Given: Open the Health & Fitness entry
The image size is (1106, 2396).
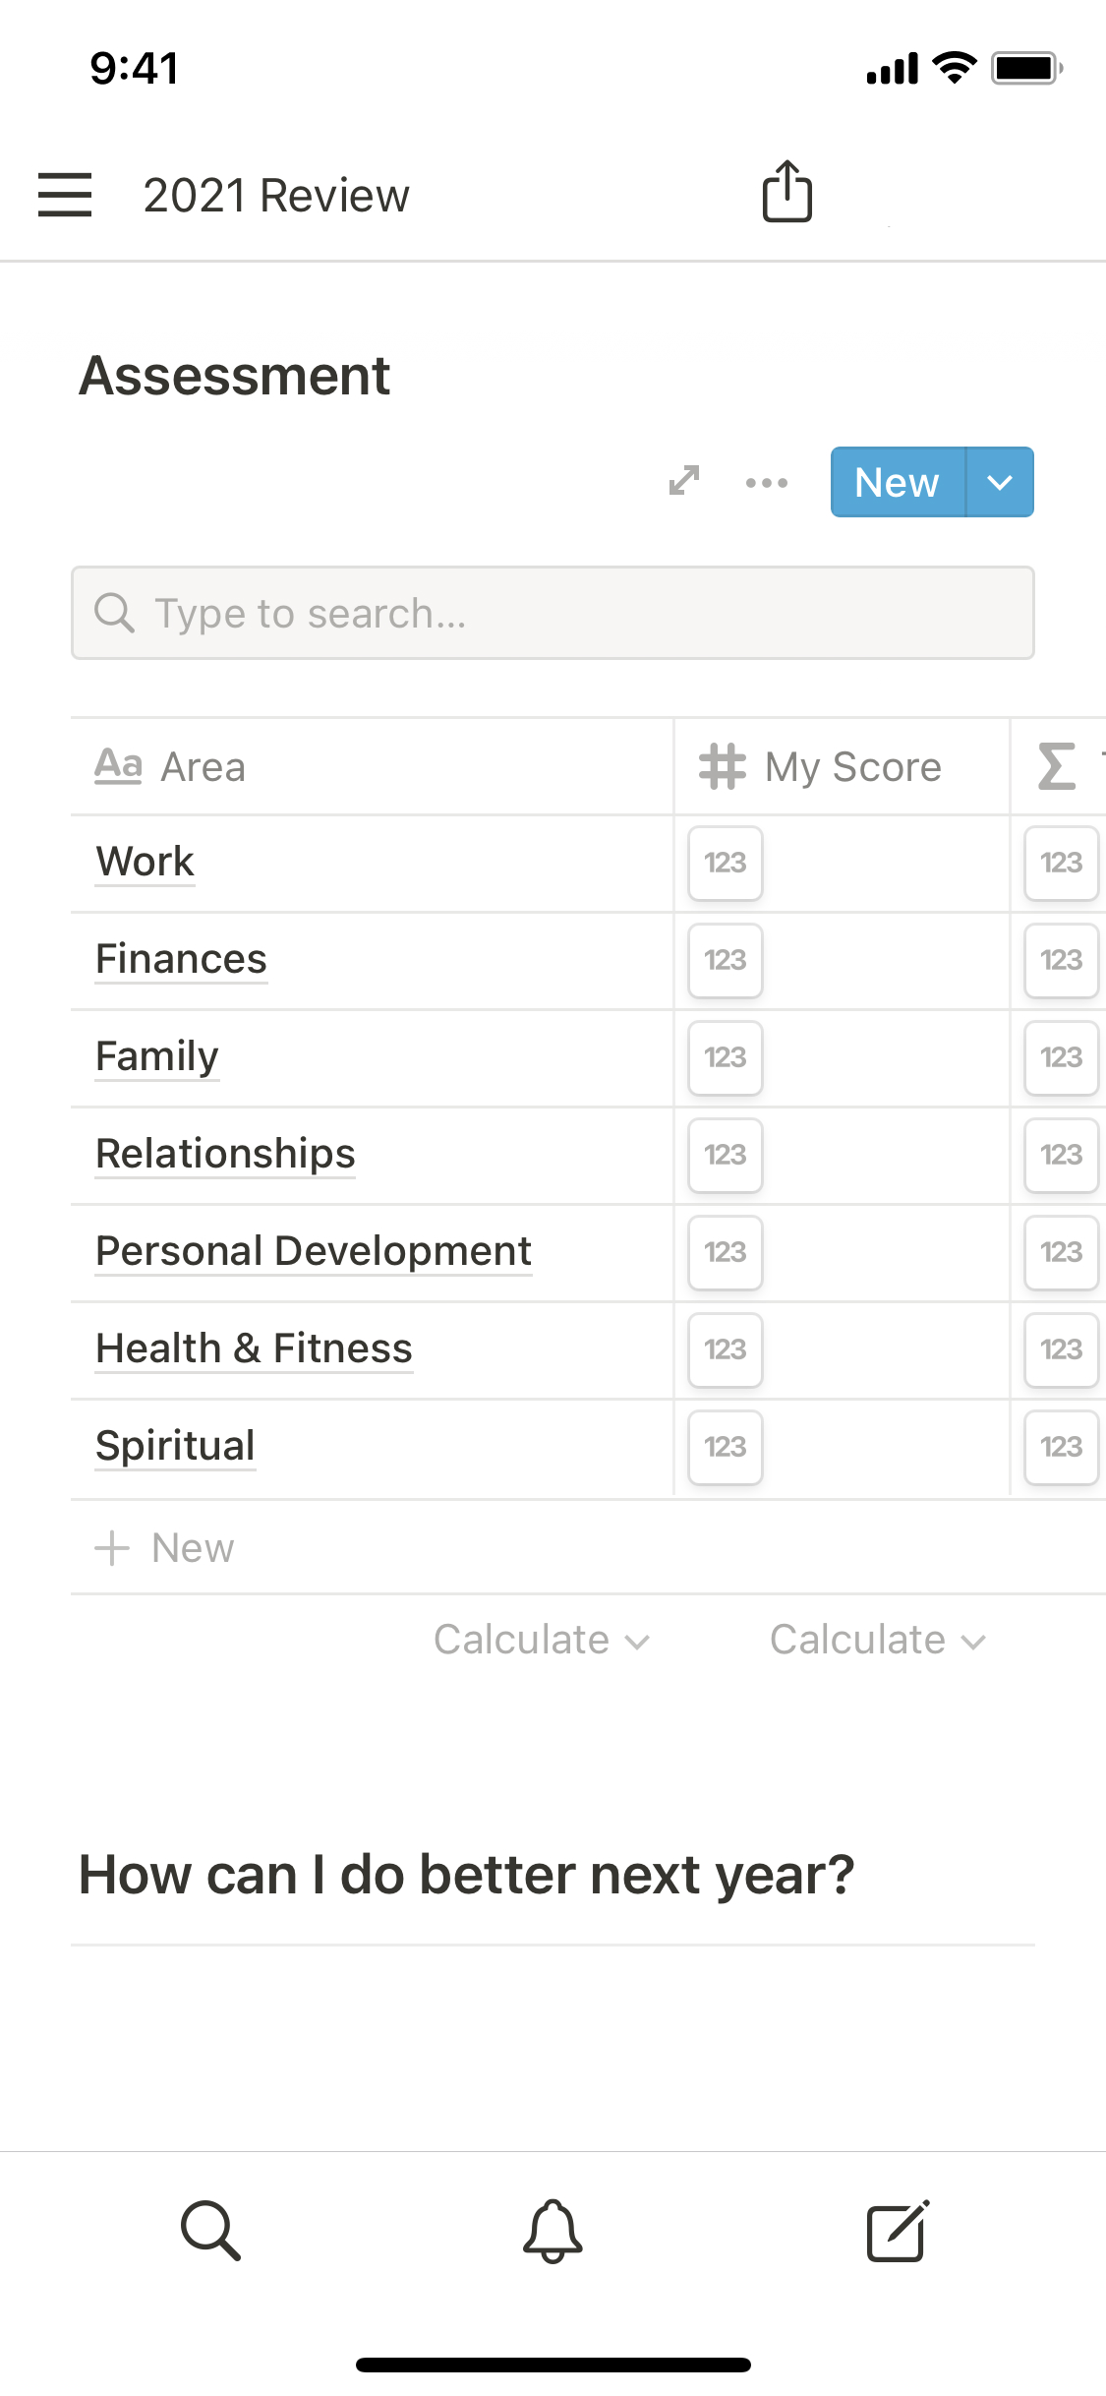Looking at the screenshot, I should point(254,1348).
